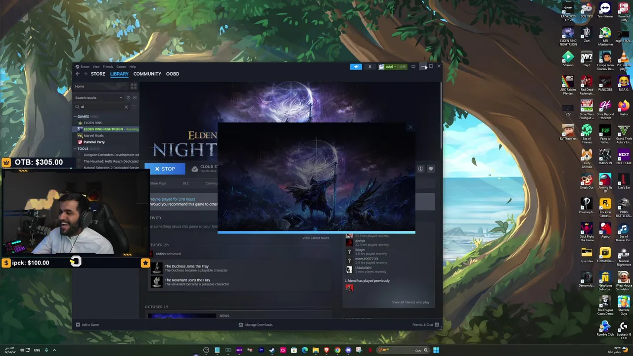Open PUBG BATTLEGROUNDS desktop icon

click(624, 208)
